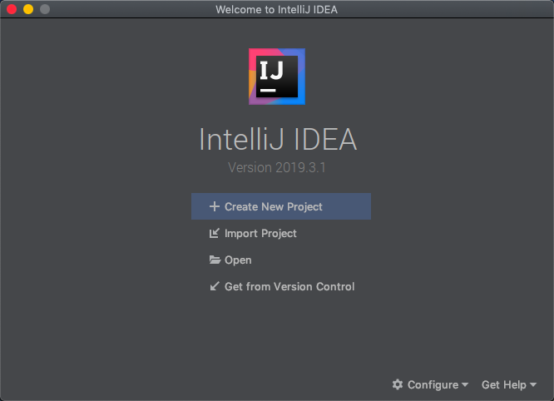Click the Import Project arrow icon
Image resolution: width=554 pixels, height=401 pixels.
pyautogui.click(x=214, y=233)
